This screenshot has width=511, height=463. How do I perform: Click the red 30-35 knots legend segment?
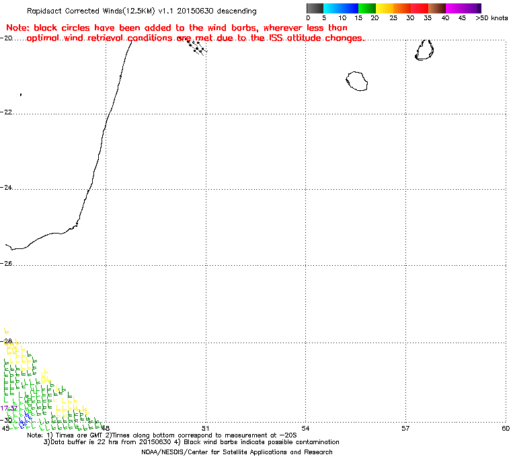point(420,8)
